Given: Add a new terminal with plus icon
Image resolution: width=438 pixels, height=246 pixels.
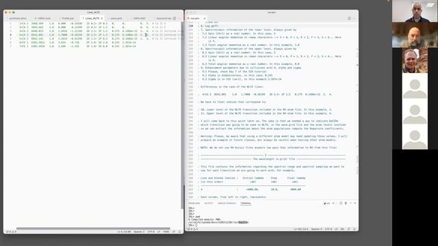Looking at the screenshot, I should [333, 204].
